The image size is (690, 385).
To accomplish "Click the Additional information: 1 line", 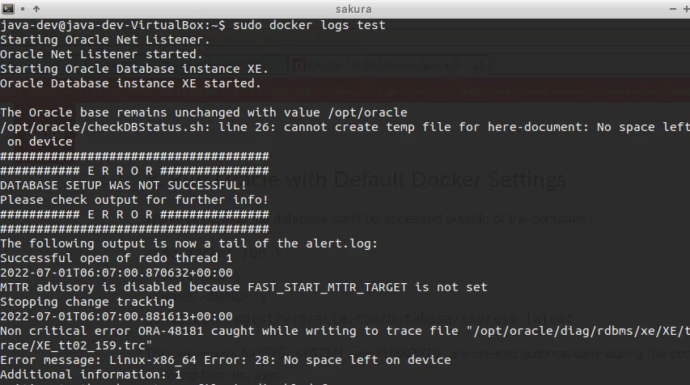I will coord(91,374).
